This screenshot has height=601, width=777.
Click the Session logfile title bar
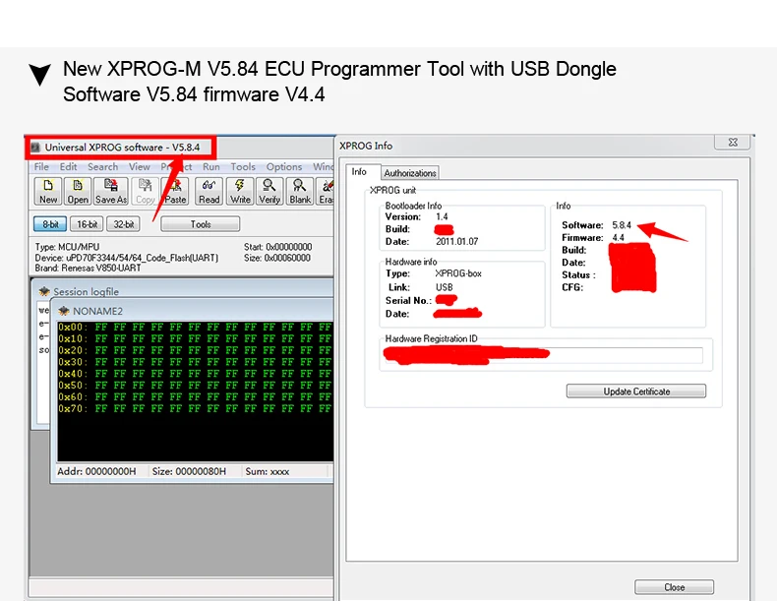[x=183, y=291]
